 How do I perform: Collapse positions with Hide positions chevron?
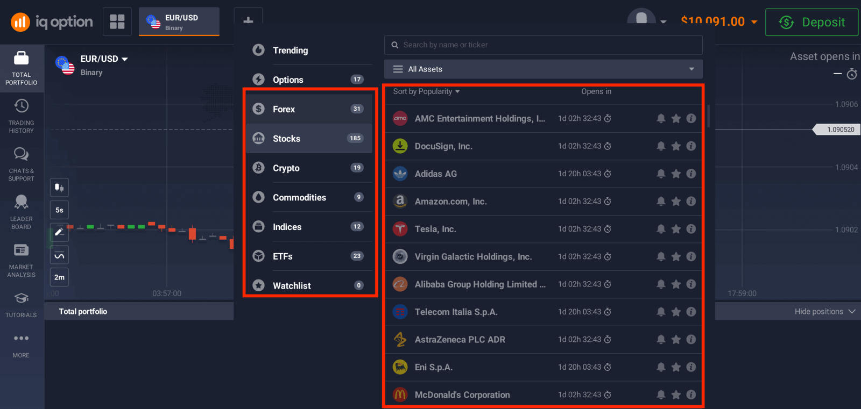pos(852,312)
